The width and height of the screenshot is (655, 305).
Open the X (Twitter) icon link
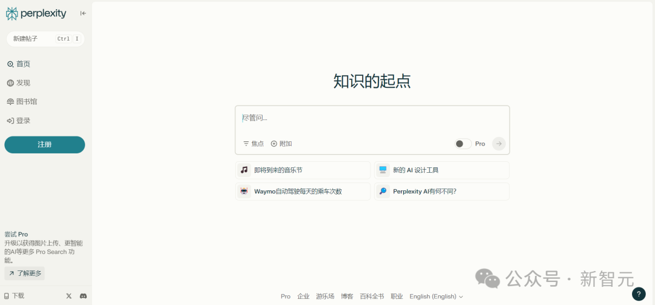69,296
